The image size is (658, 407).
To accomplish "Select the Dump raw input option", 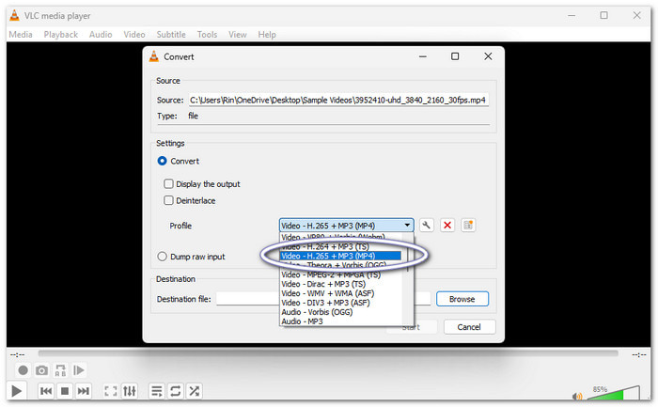I will [x=162, y=257].
